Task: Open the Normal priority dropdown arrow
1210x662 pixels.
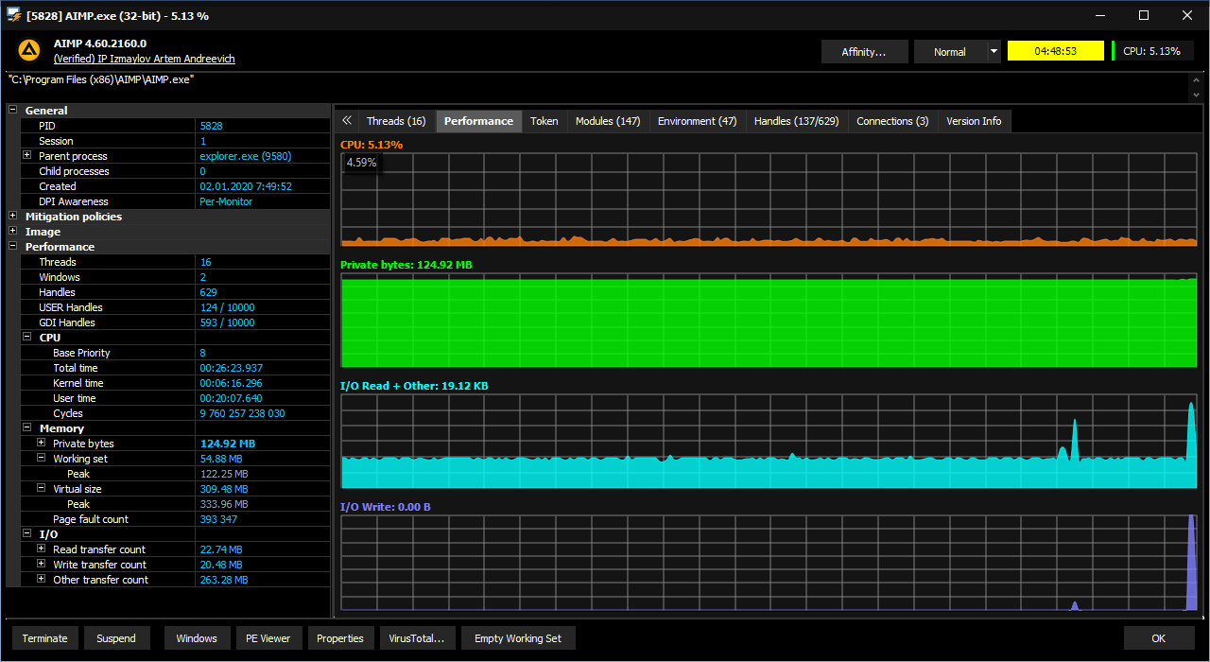Action: [x=994, y=51]
